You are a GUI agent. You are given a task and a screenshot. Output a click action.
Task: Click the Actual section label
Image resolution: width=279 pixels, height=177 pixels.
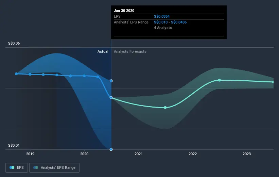coord(103,51)
